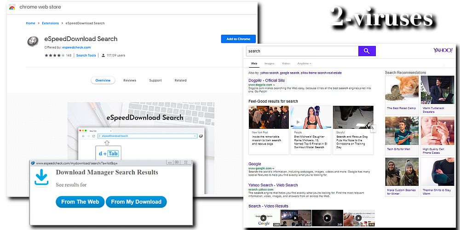Click the From My Download button

136,202
